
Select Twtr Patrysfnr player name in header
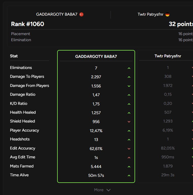point(151,14)
